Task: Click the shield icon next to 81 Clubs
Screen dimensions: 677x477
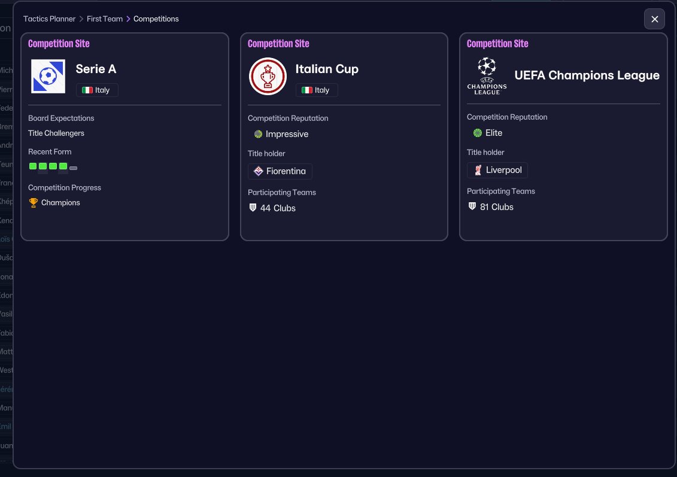Action: point(472,206)
